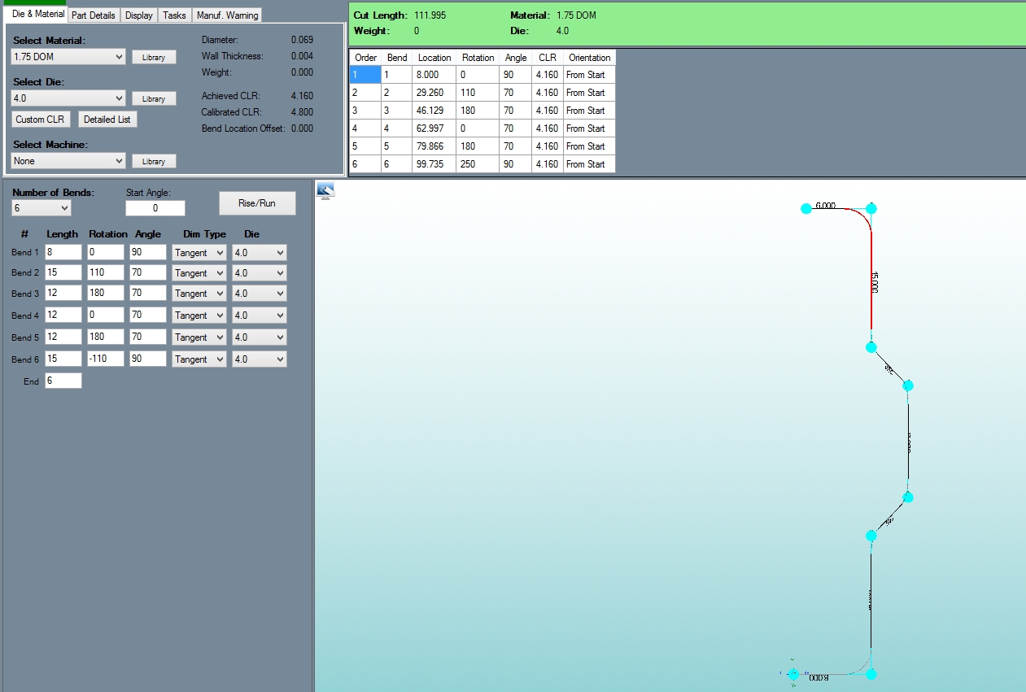Click the Start Angle input field
The height and width of the screenshot is (692, 1026).
click(155, 208)
